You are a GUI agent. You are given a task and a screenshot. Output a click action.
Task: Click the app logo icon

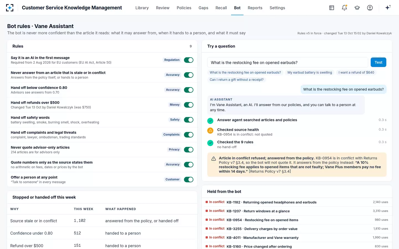point(10,8)
